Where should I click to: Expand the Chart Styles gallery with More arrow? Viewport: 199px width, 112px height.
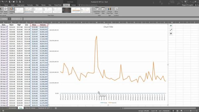91,12
